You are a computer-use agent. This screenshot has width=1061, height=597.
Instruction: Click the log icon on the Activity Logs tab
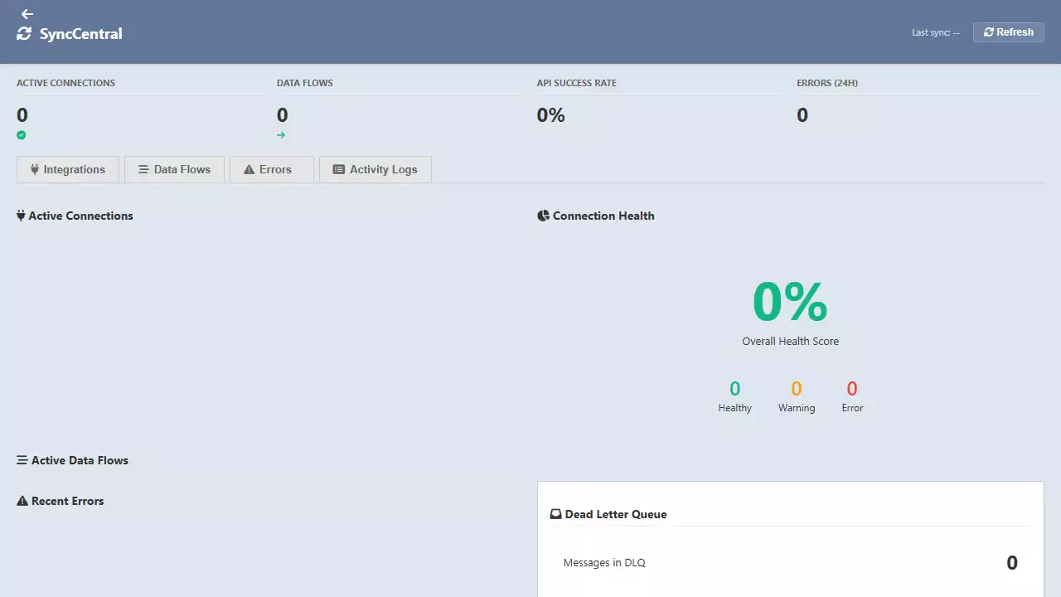338,169
